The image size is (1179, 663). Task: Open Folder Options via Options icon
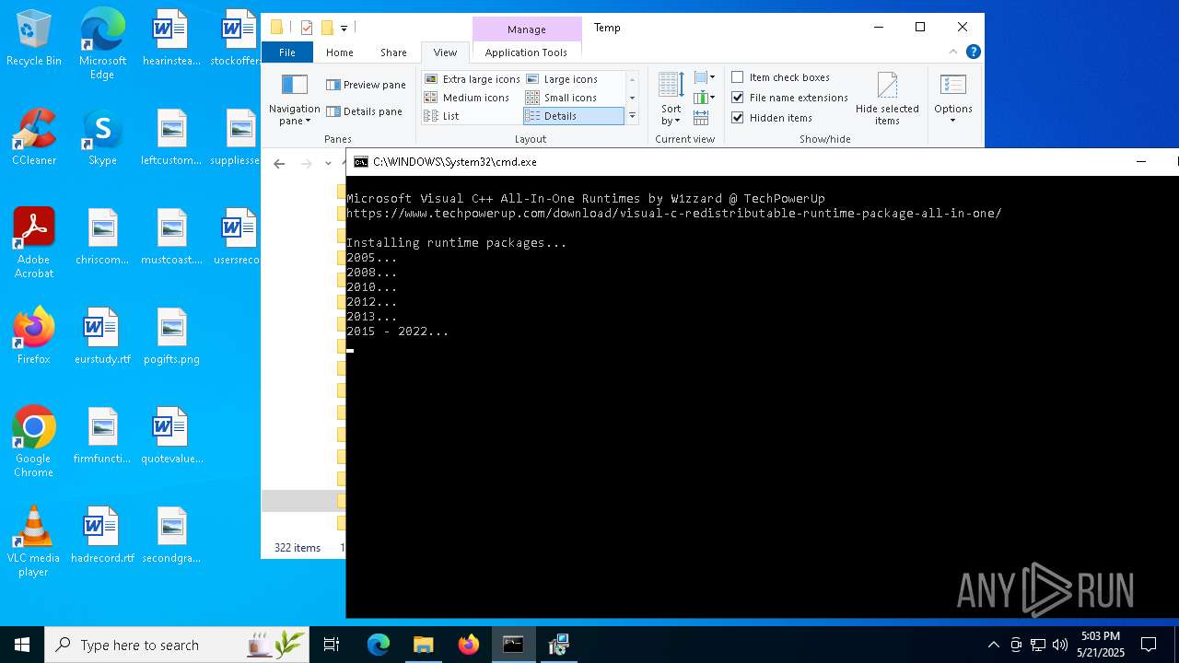click(x=952, y=86)
